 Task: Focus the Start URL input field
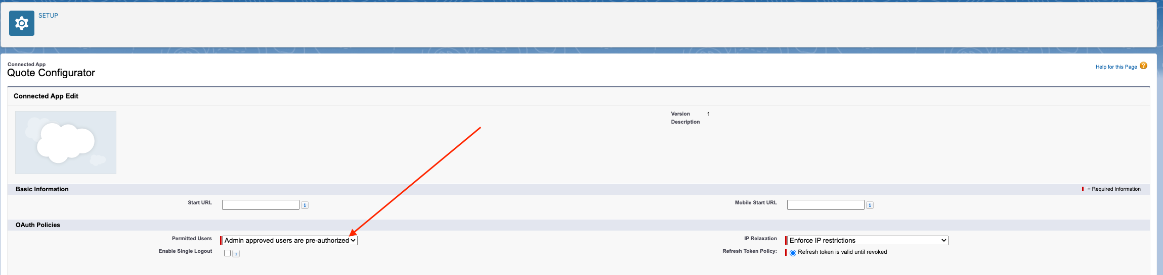[x=261, y=205]
